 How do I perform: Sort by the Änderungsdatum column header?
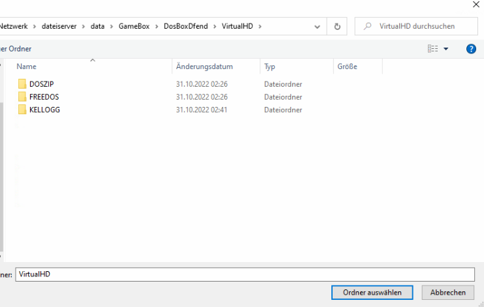[x=204, y=66]
